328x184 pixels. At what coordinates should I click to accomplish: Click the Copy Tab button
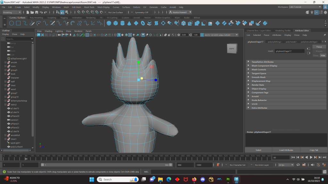pyautogui.click(x=314, y=150)
